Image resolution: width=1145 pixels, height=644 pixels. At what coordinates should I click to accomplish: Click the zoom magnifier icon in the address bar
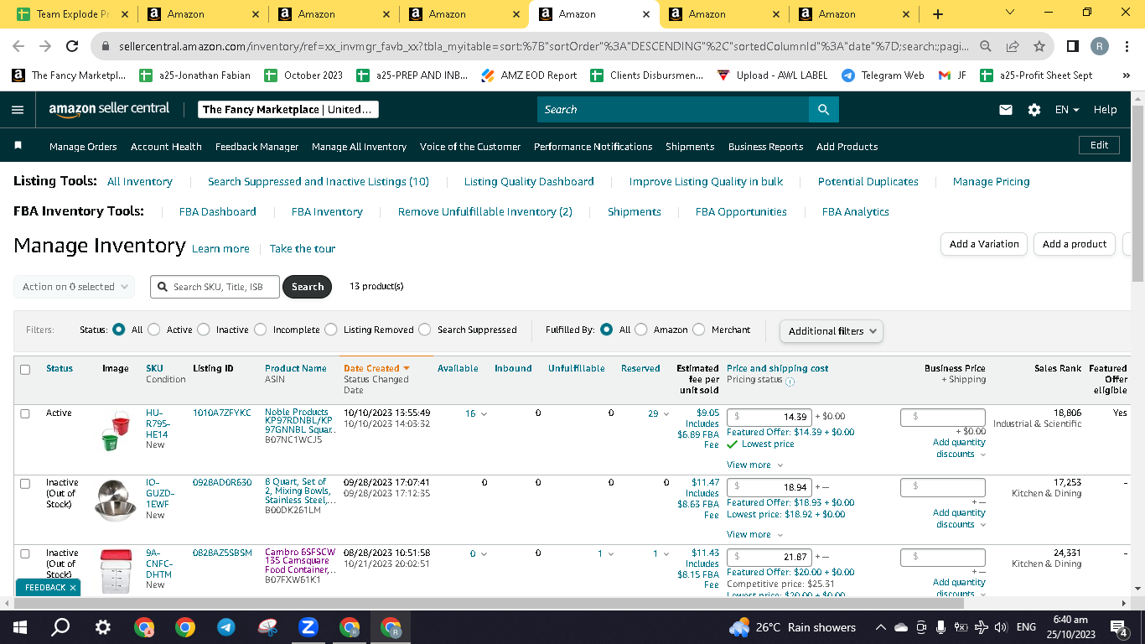[986, 46]
